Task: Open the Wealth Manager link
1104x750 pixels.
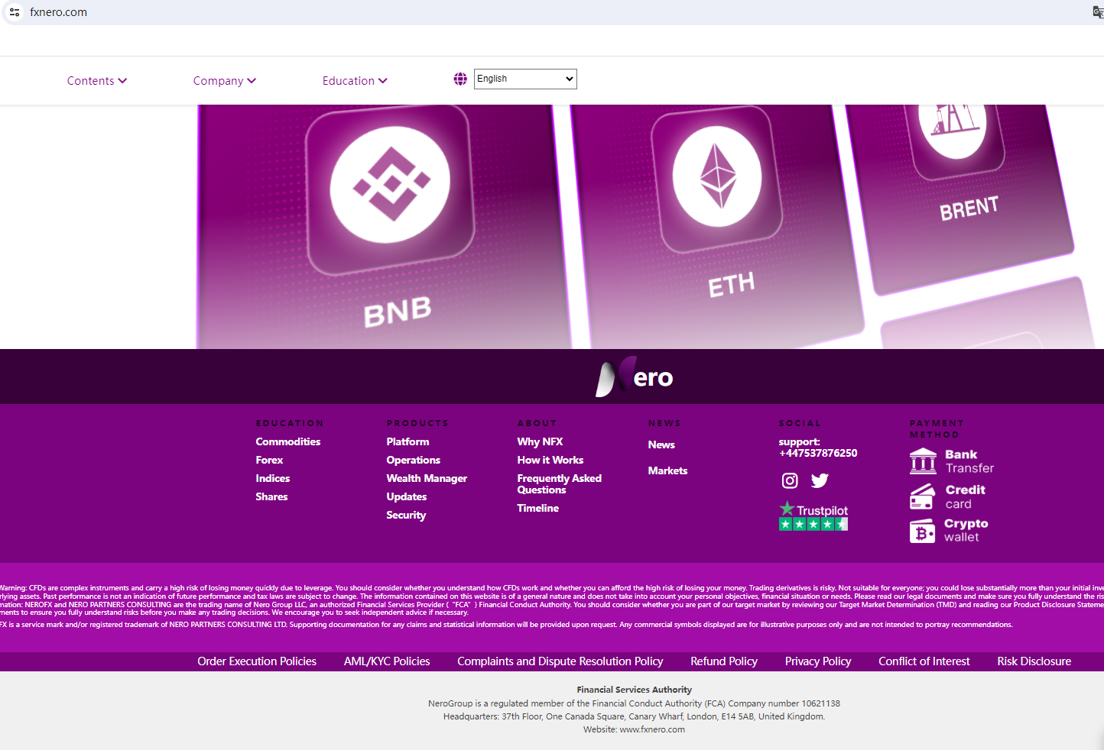Action: [427, 478]
